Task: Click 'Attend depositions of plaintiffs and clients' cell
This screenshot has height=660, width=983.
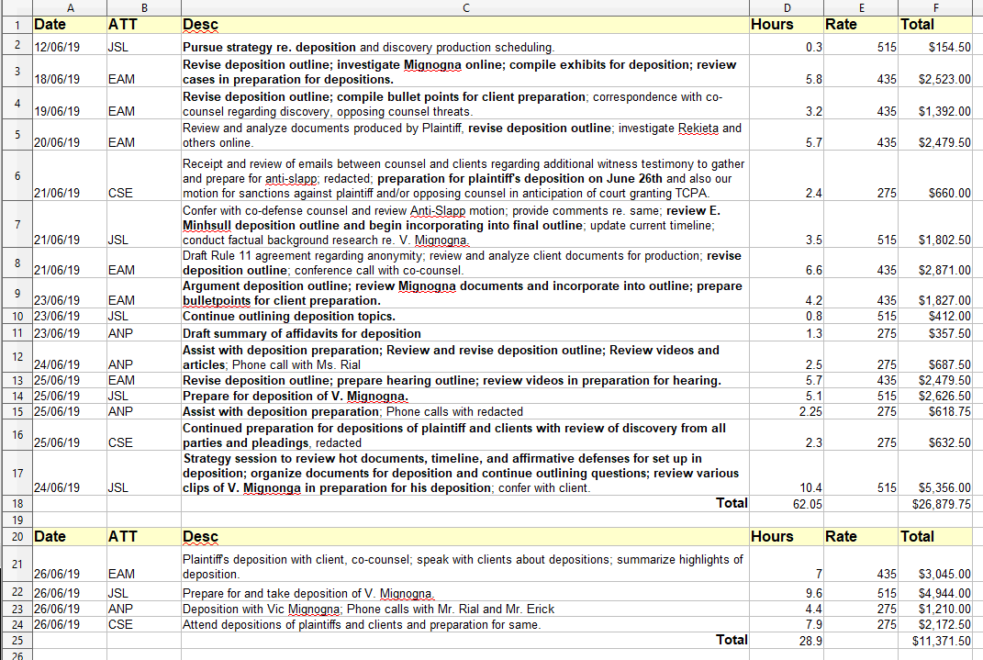Action: [x=465, y=625]
